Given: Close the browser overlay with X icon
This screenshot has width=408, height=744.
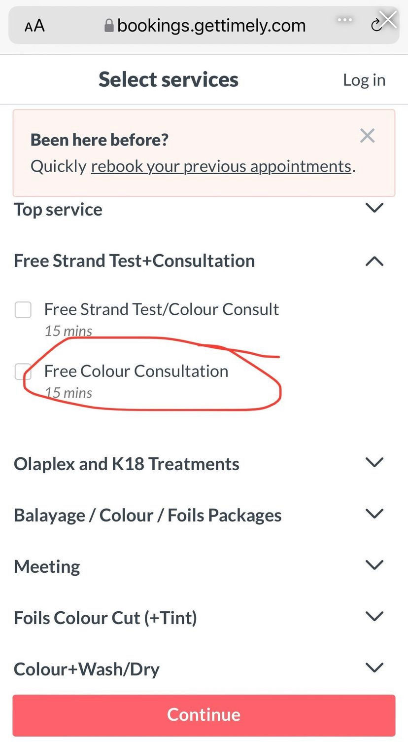Looking at the screenshot, I should [389, 19].
